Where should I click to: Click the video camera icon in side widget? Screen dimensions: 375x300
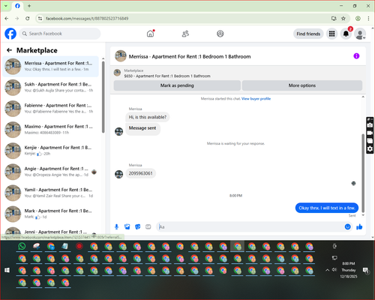tap(370, 133)
